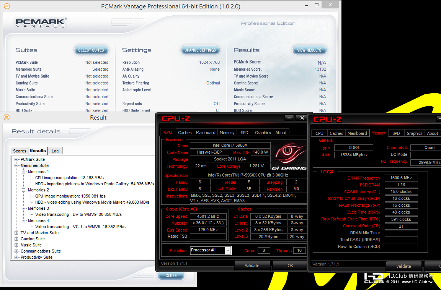Switch to the Scores tab

tap(20, 151)
